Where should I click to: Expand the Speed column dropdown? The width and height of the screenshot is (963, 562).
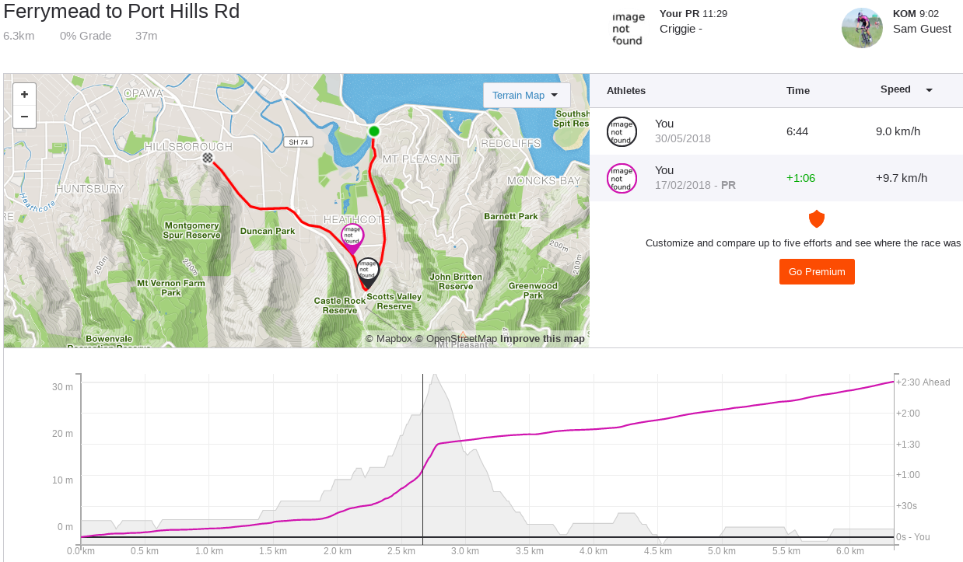(929, 90)
